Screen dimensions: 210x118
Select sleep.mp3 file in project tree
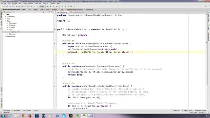pos(16,32)
